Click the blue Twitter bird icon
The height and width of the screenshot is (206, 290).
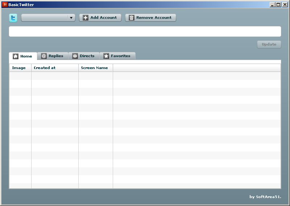pyautogui.click(x=13, y=18)
